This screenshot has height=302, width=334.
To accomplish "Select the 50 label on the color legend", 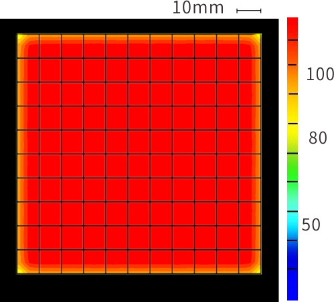I will (x=311, y=224).
